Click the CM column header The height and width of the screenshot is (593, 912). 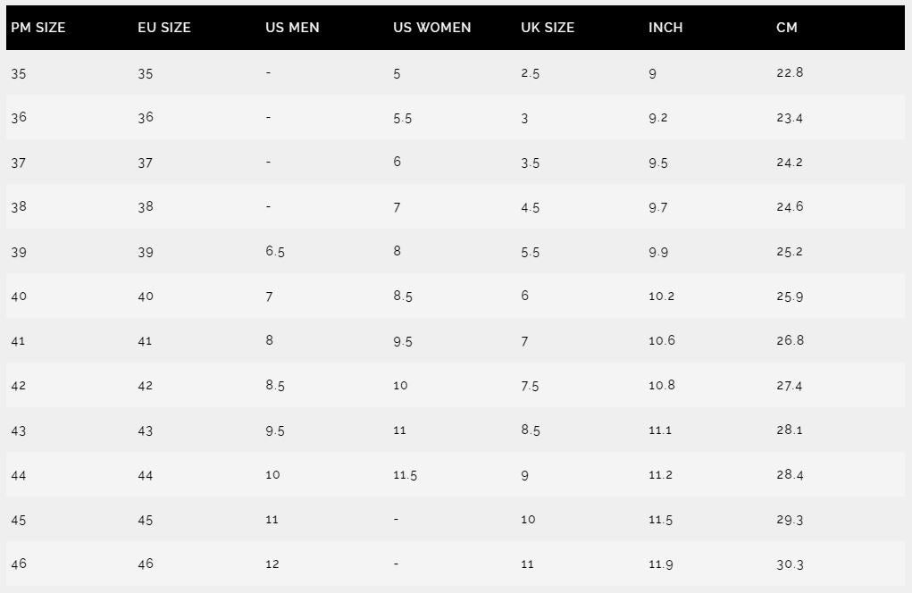pos(786,28)
